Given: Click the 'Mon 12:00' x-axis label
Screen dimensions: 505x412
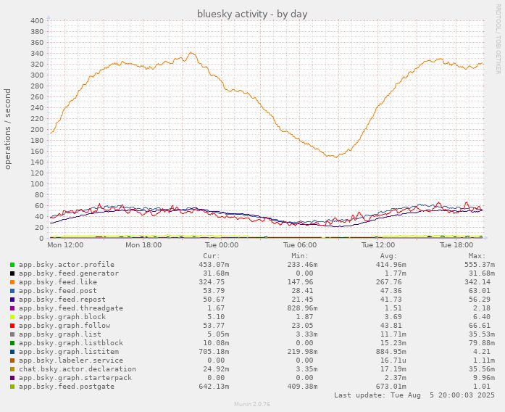Looking at the screenshot, I should click(x=65, y=245).
